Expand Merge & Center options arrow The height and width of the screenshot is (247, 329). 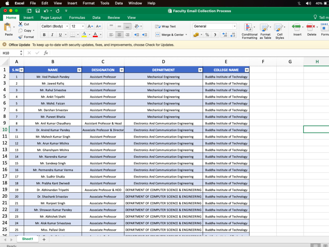click(186, 35)
